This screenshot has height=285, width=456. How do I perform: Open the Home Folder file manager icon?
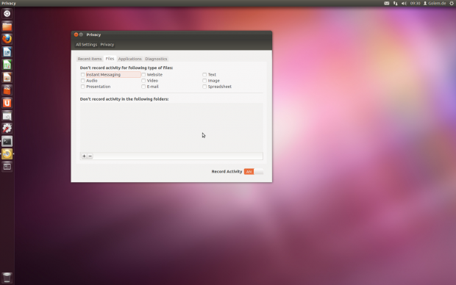[x=7, y=26]
